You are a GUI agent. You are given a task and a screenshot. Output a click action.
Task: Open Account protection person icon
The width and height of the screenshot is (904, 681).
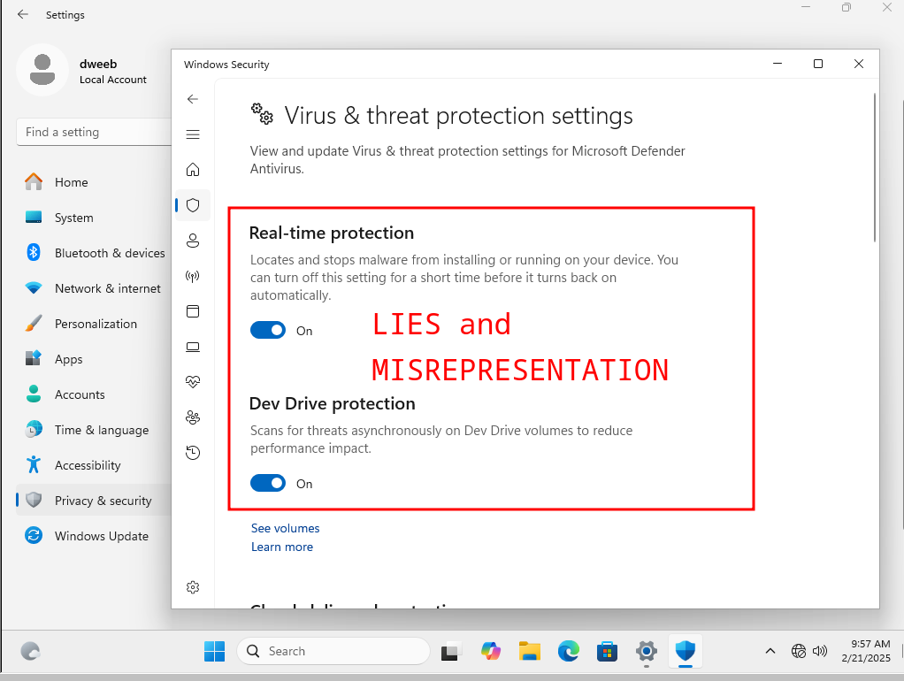pyautogui.click(x=193, y=241)
